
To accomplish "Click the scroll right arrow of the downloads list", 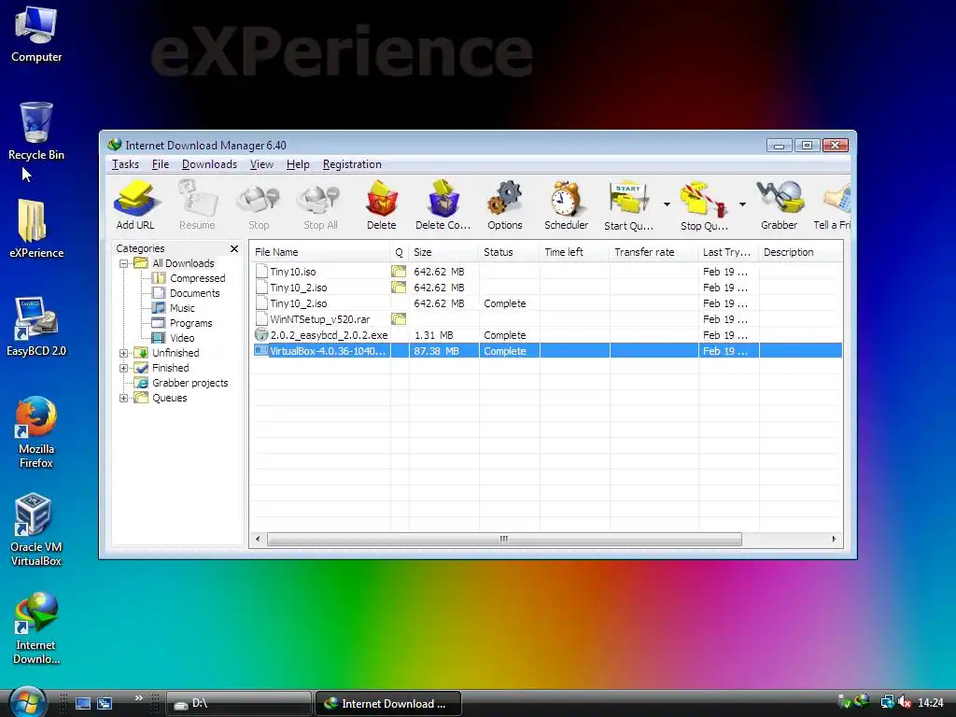I will click(x=834, y=539).
